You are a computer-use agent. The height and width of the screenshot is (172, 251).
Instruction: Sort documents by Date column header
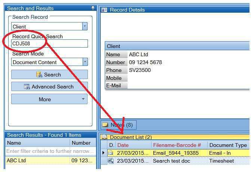133,145
